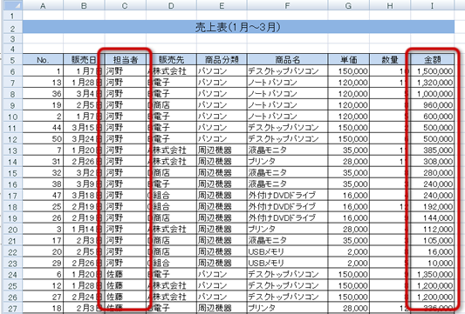Select the amount cell 105,000
The width and height of the screenshot is (465, 314).
[x=433, y=240]
